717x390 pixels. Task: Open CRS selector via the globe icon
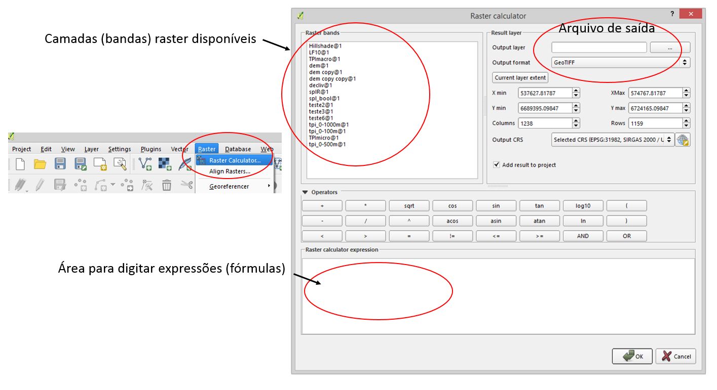tap(683, 140)
